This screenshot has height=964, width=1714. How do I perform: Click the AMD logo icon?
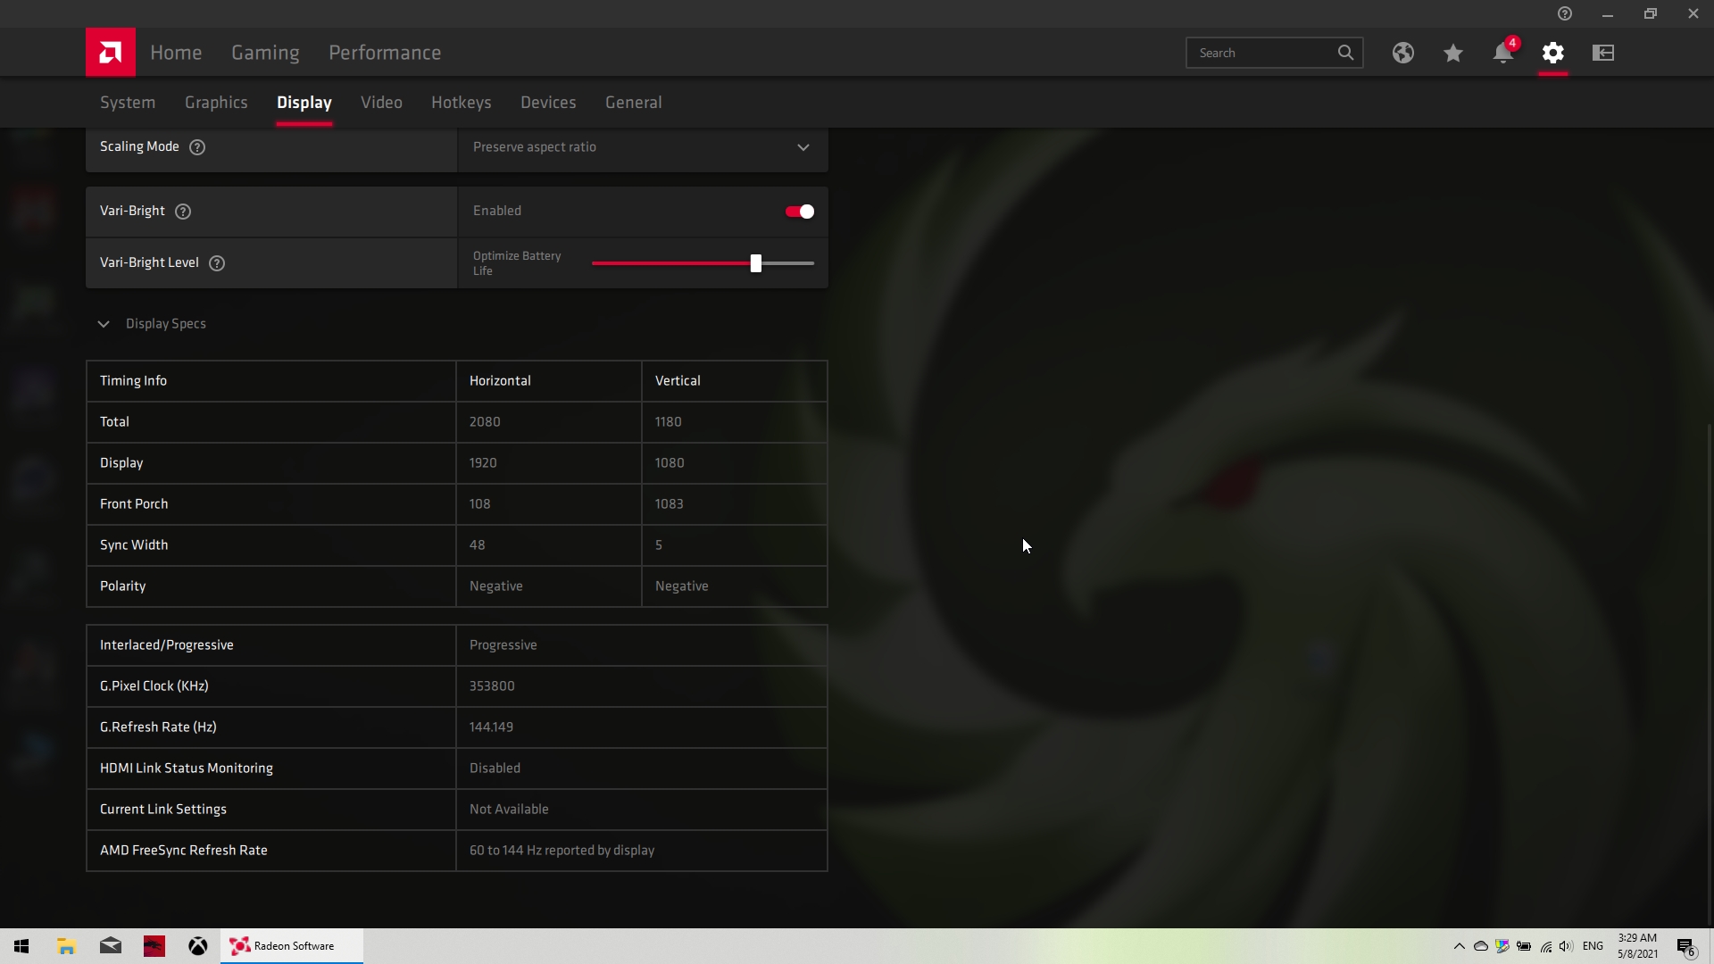pyautogui.click(x=111, y=53)
